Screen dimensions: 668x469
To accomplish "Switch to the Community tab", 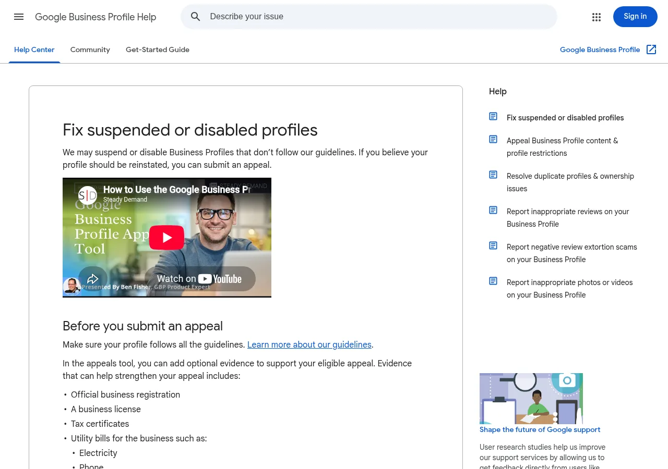I will pyautogui.click(x=90, y=50).
